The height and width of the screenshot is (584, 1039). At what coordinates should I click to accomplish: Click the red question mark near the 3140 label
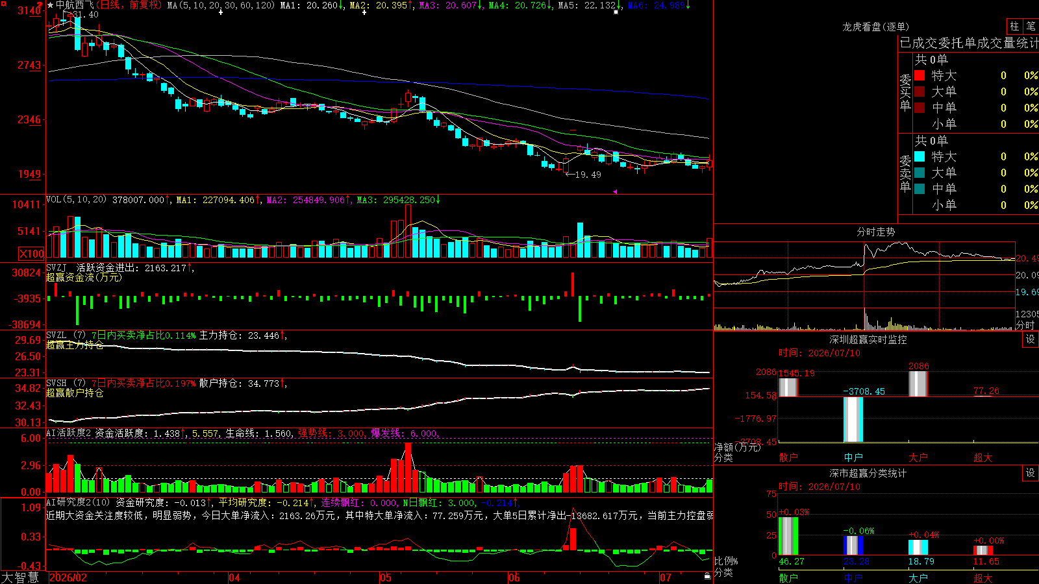(x=40, y=5)
